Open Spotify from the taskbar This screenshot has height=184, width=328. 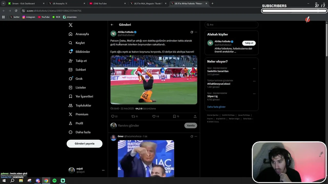point(55,181)
